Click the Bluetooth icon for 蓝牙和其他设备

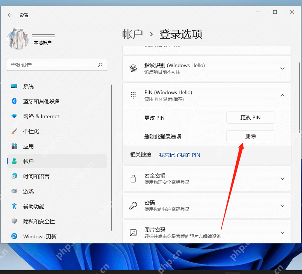click(x=14, y=101)
